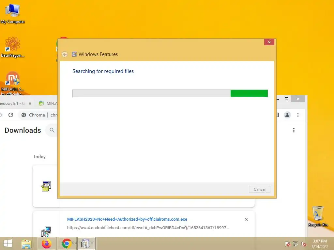The image size is (334, 250).
Task: Close the Windows Features dialog
Action: [x=269, y=42]
